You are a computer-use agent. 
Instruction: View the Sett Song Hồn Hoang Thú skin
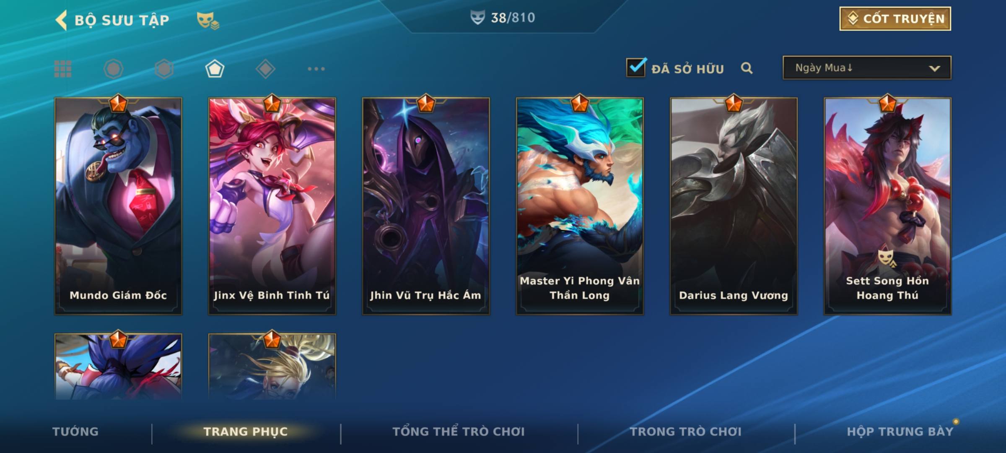[887, 206]
